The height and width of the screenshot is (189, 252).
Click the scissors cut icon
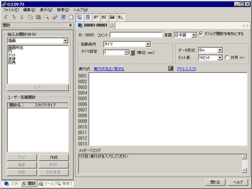coord(22,17)
